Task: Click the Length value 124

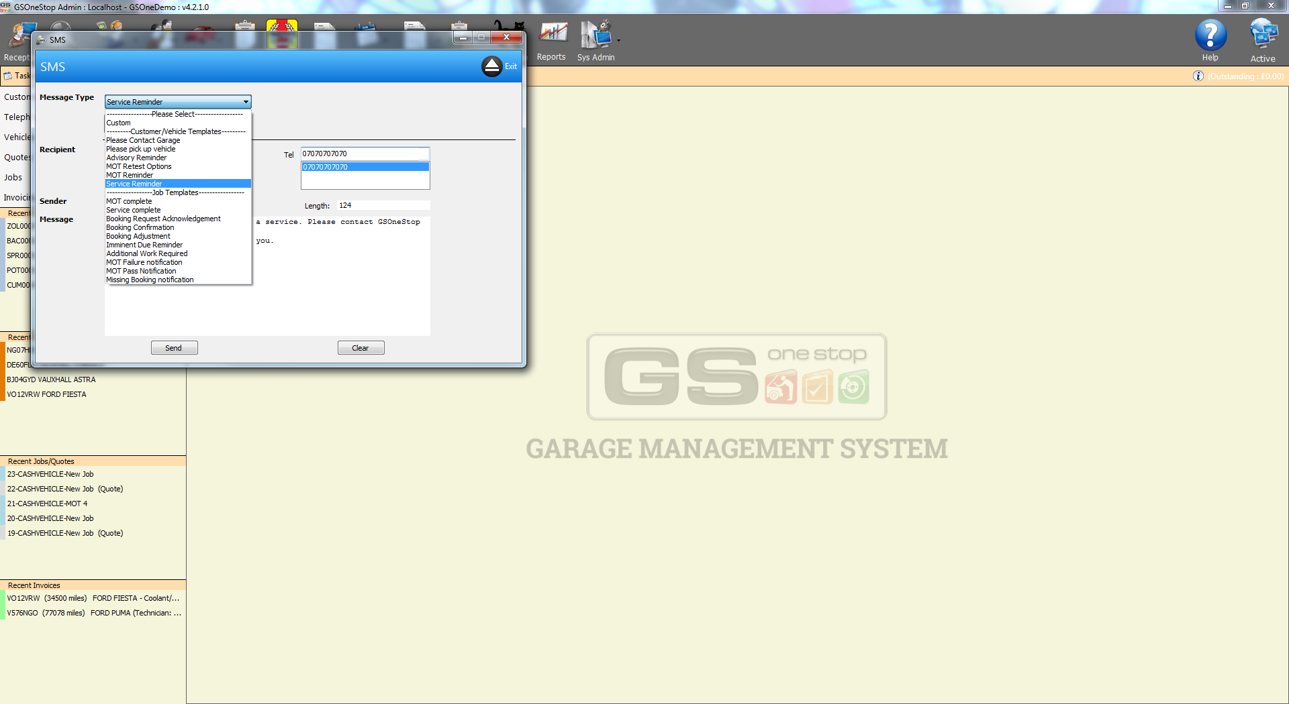Action: 345,205
